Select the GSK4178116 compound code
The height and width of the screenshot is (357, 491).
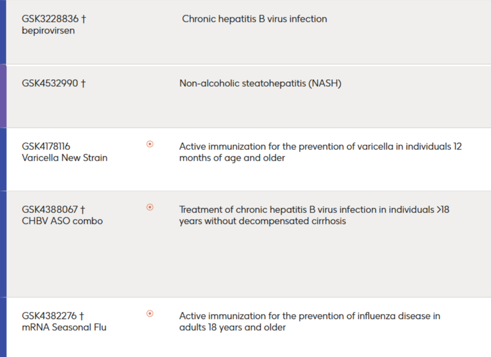(x=46, y=146)
